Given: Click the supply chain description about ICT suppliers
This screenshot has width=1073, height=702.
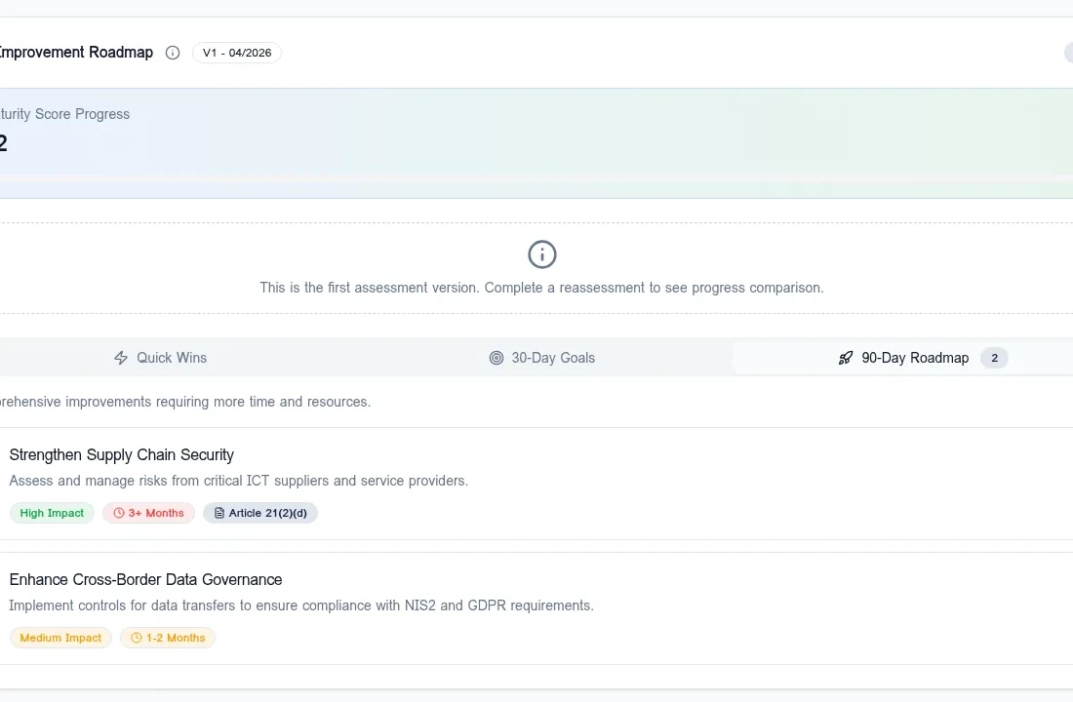Looking at the screenshot, I should (x=239, y=481).
